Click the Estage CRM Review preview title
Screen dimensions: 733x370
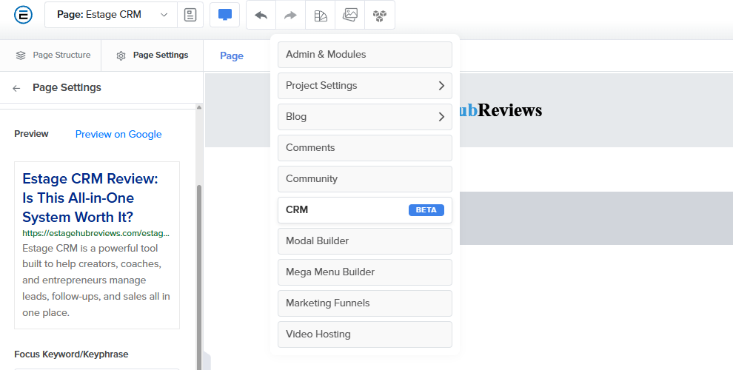click(x=90, y=198)
